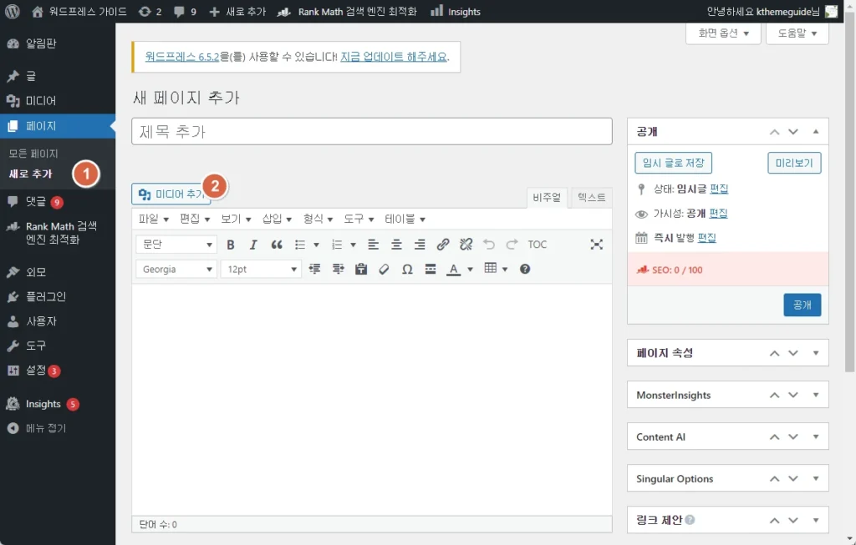This screenshot has height=545, width=856.
Task: Center align text
Action: click(397, 245)
